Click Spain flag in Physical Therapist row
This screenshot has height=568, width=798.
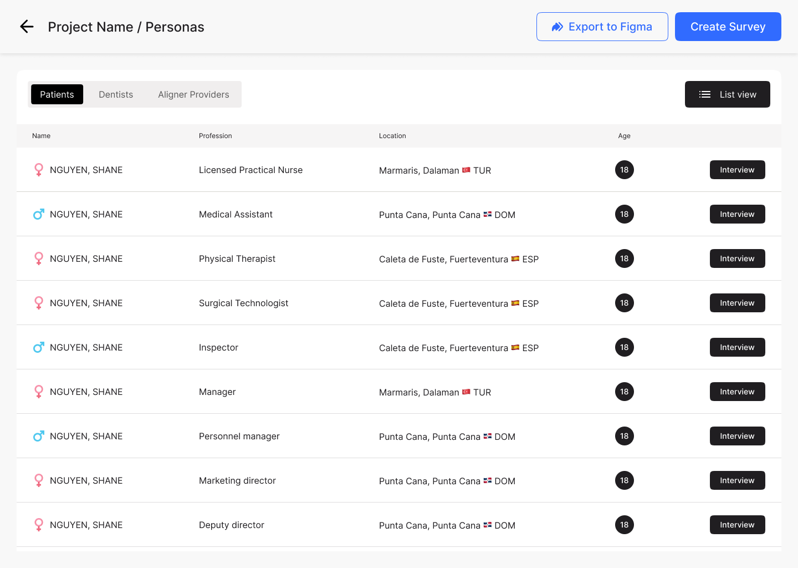point(515,258)
